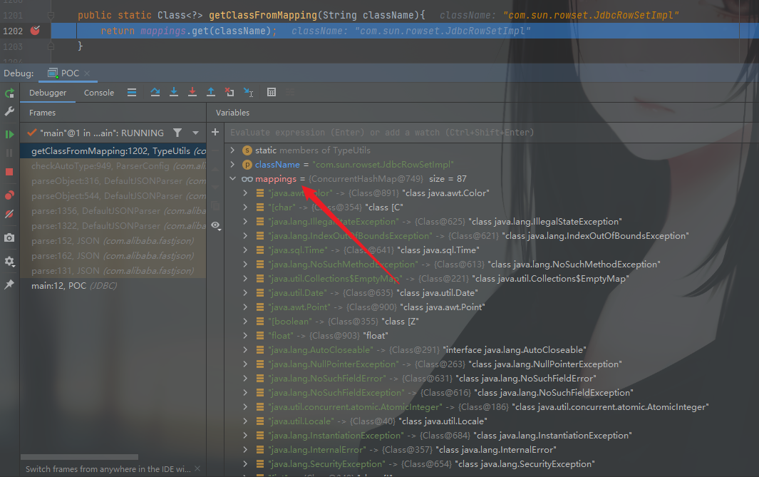Resume the program with the green play icon

(x=9, y=134)
